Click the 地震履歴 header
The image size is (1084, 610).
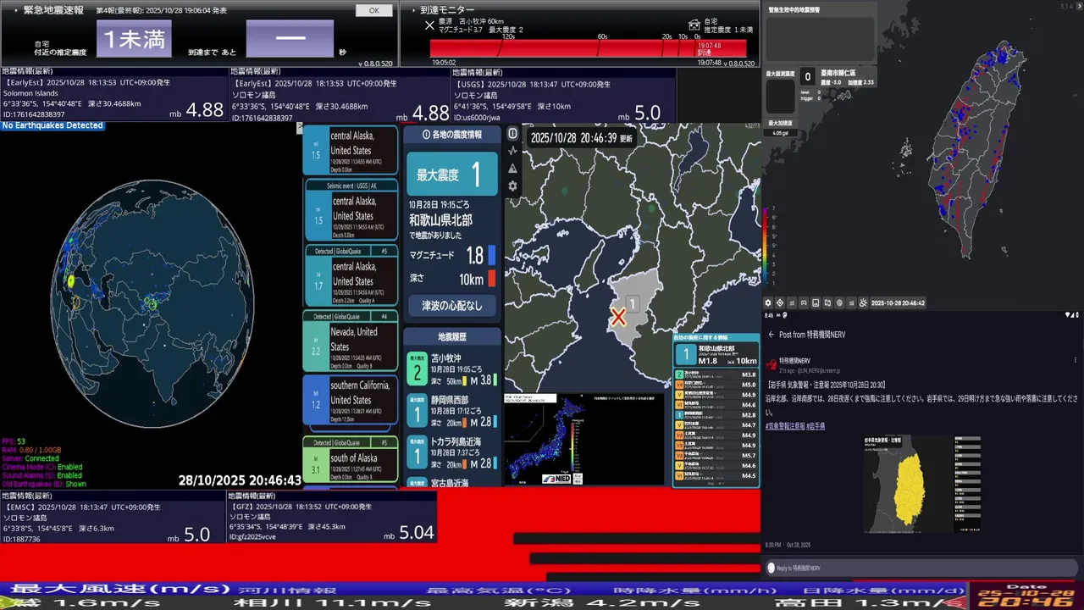[x=452, y=336]
